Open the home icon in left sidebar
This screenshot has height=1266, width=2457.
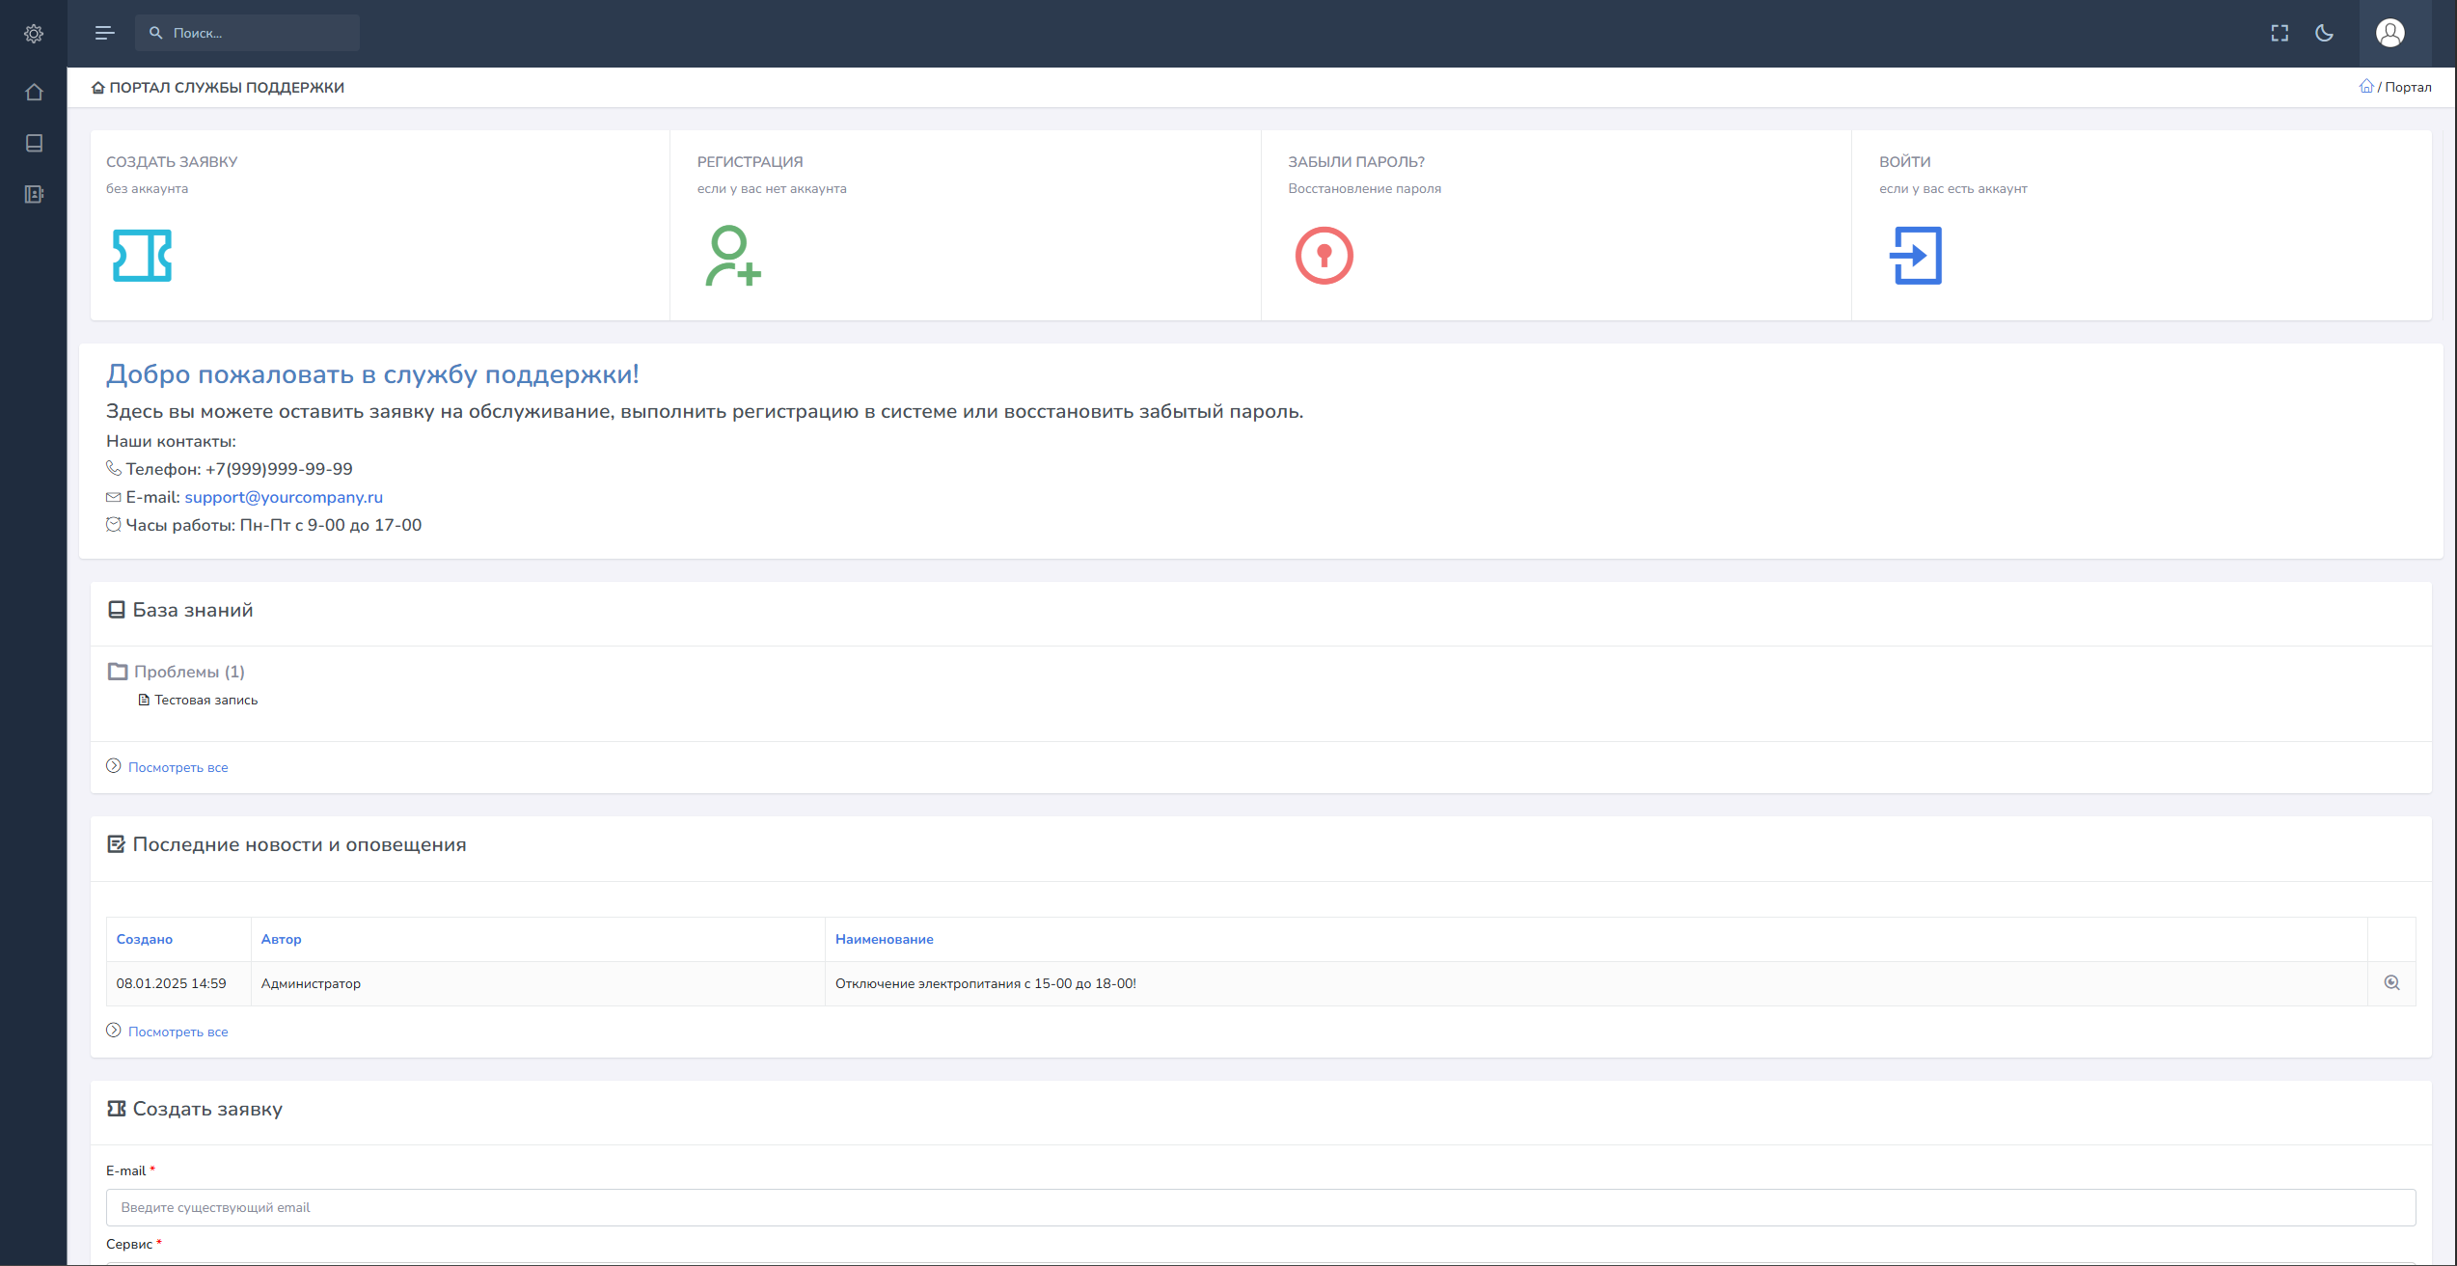coord(34,93)
